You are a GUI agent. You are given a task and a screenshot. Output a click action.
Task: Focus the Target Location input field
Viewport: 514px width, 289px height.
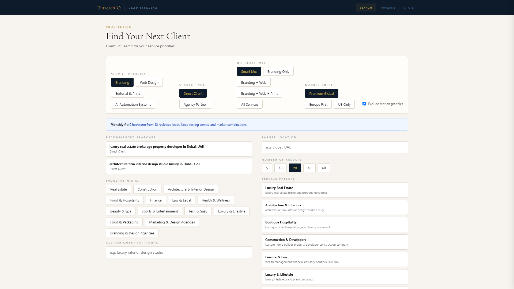point(335,147)
